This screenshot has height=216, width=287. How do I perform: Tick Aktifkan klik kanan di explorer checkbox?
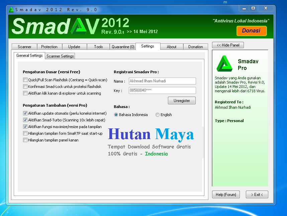tap(25, 93)
